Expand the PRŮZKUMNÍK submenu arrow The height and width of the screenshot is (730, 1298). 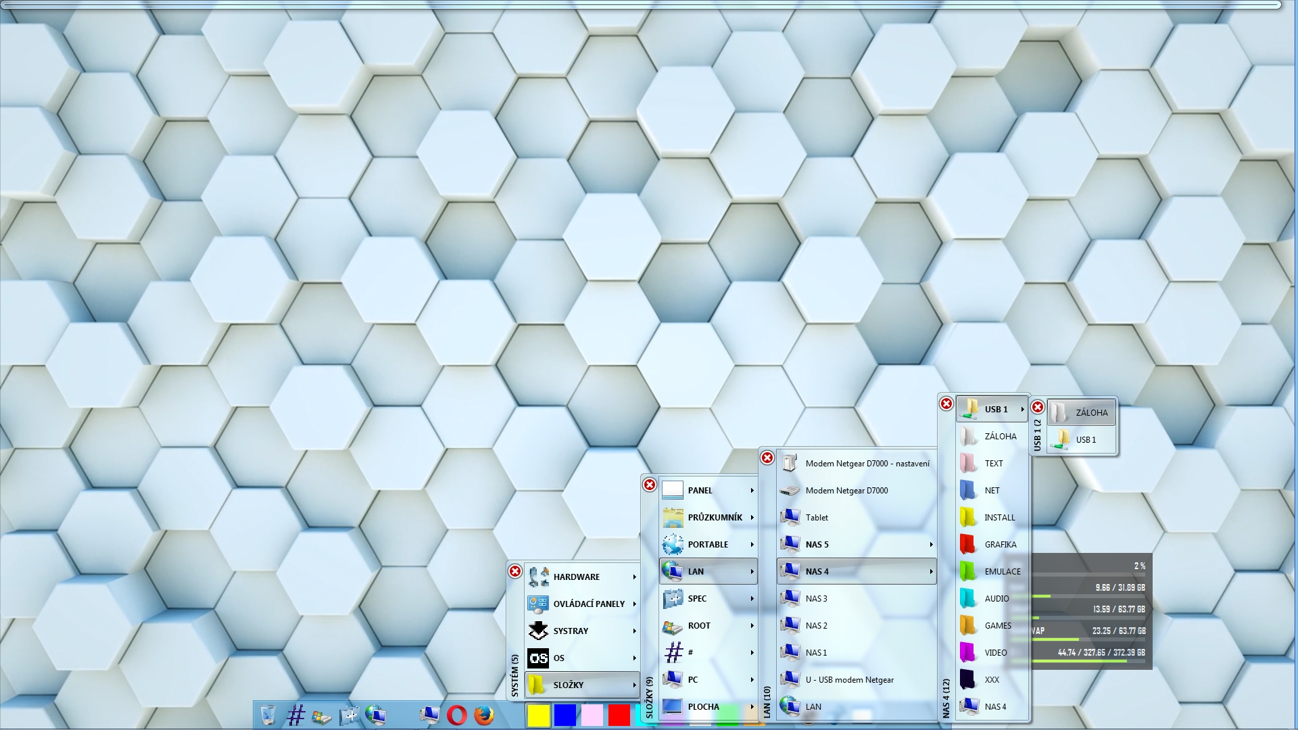coord(752,518)
